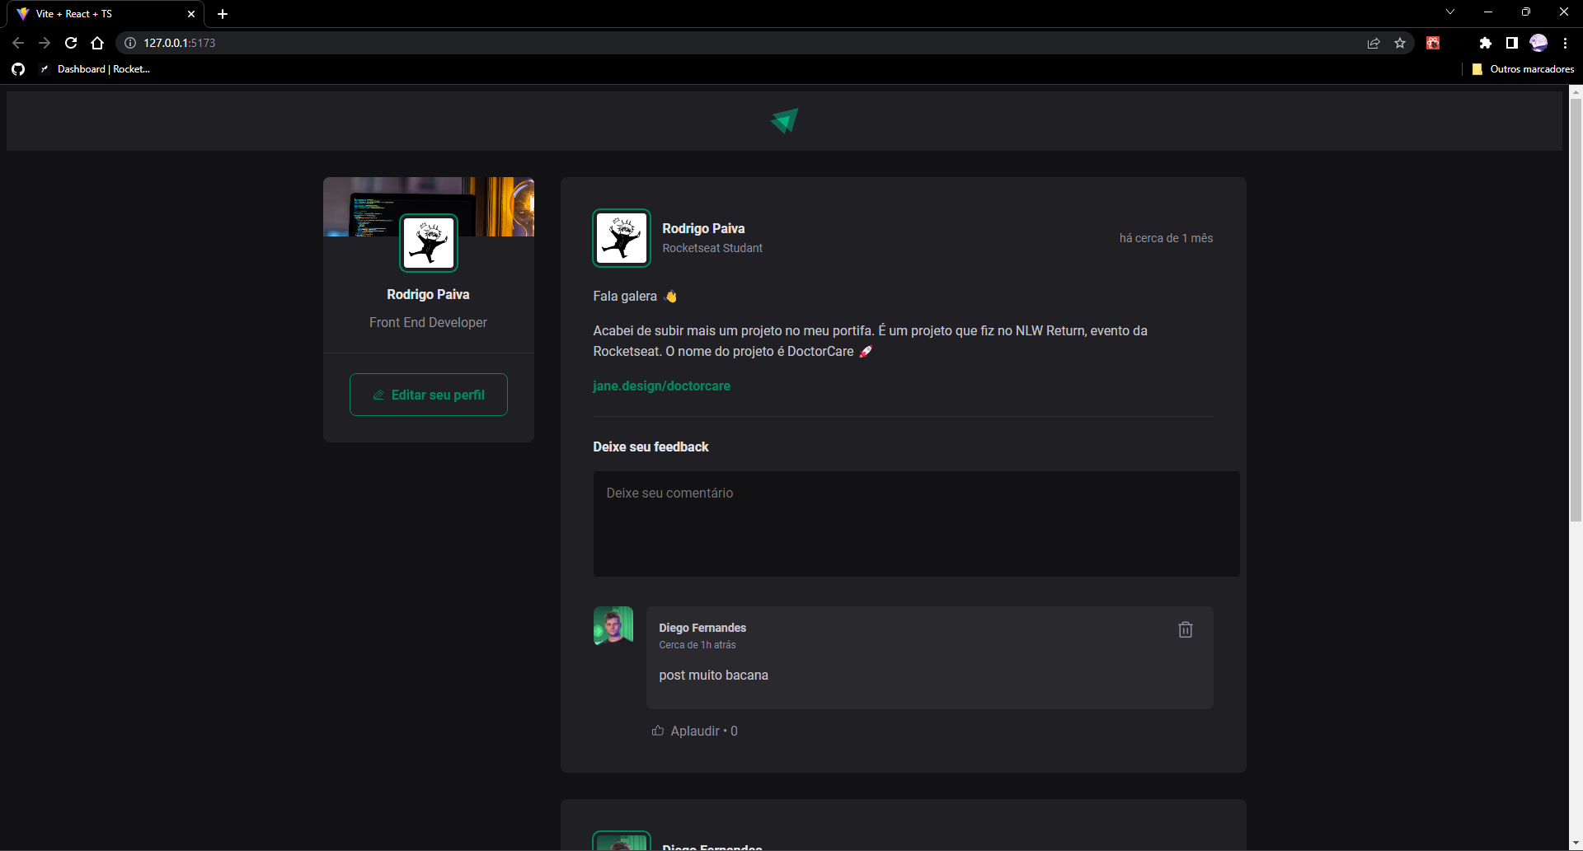
Task: Open GitHub bookmark icon
Action: (18, 69)
